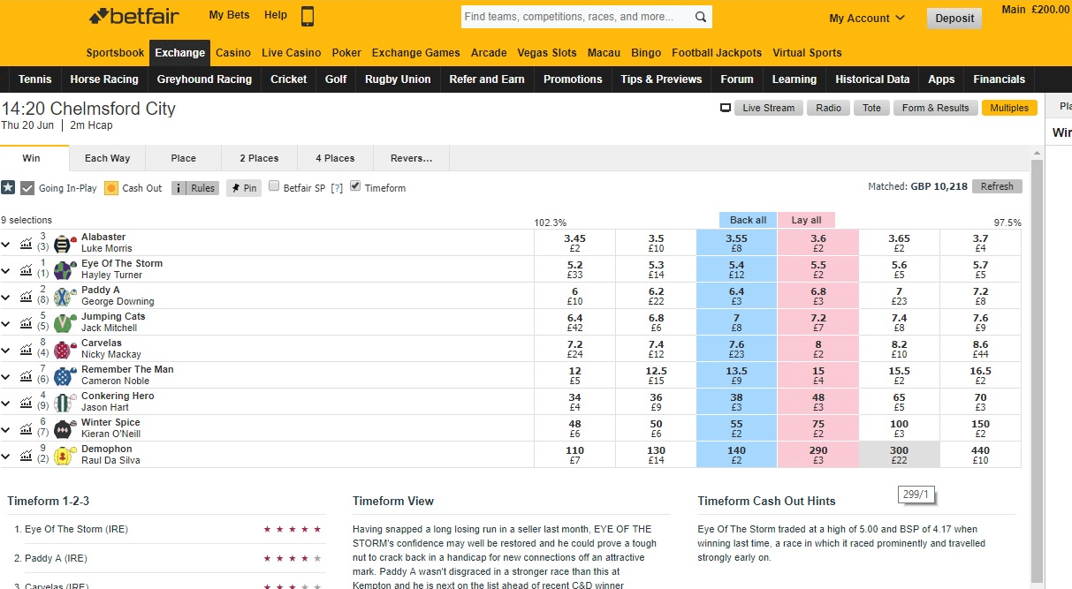Image resolution: width=1072 pixels, height=589 pixels.
Task: Click Demophon's yellow silks icon
Action: [63, 456]
